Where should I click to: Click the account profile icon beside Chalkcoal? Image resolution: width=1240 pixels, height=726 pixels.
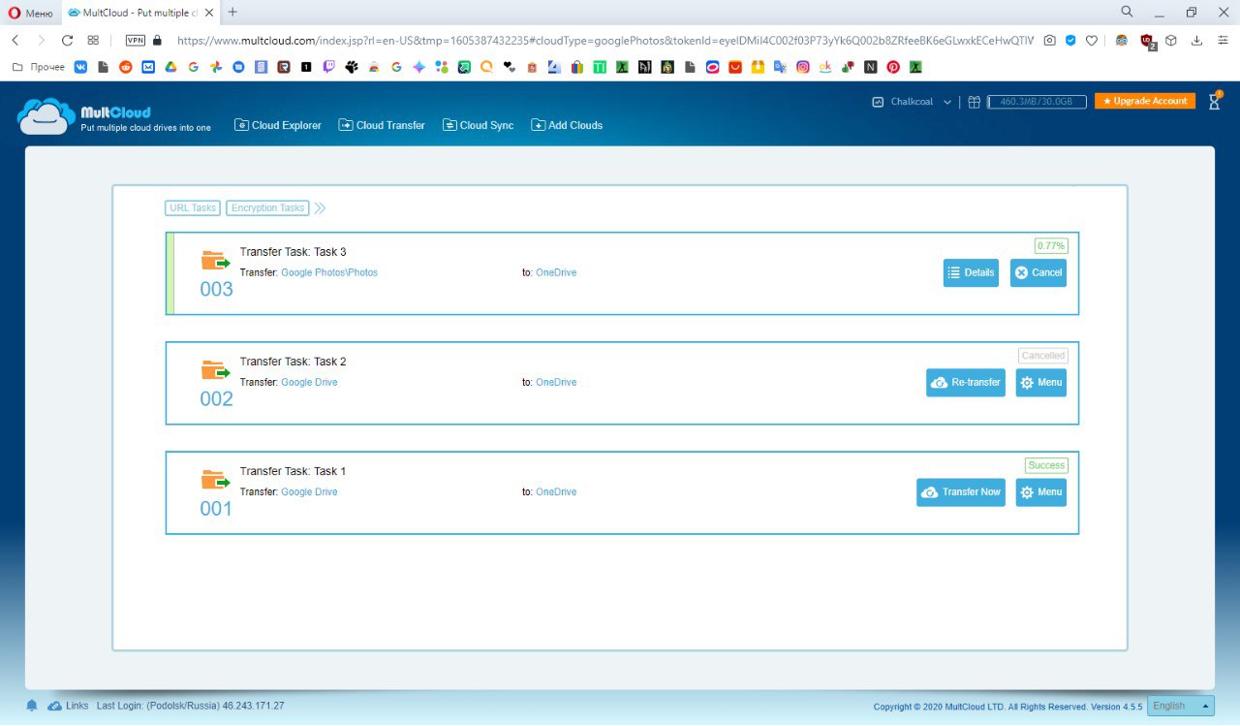(878, 102)
